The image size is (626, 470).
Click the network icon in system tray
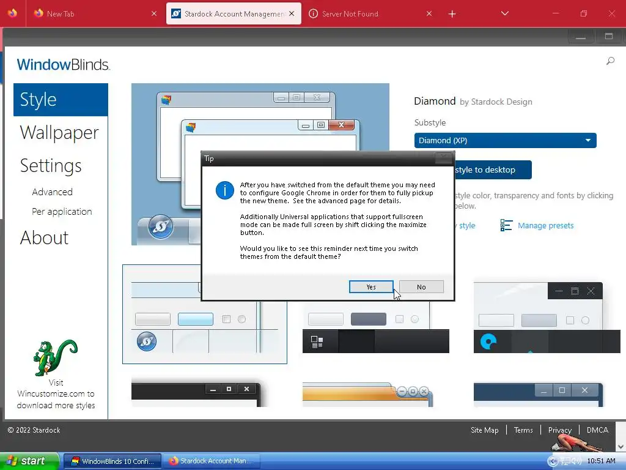coord(565,461)
